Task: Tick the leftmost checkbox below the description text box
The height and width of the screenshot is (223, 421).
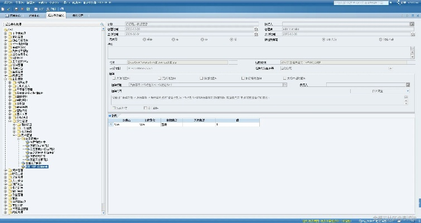Action: pyautogui.click(x=113, y=107)
